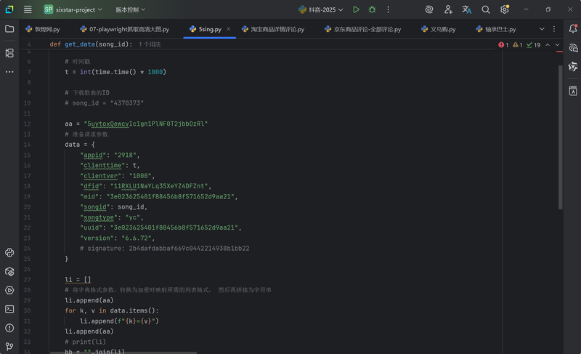Click the horizontal editor scrollbar
The width and height of the screenshot is (581, 354).
coord(123,353)
